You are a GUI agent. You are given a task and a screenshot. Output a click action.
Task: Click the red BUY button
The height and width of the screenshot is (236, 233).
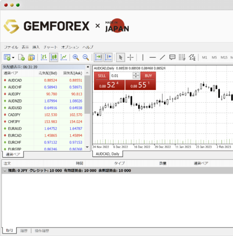tap(148, 76)
